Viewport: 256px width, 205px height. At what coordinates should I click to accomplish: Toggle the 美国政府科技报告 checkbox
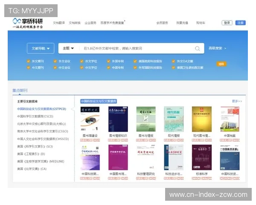point(135,61)
